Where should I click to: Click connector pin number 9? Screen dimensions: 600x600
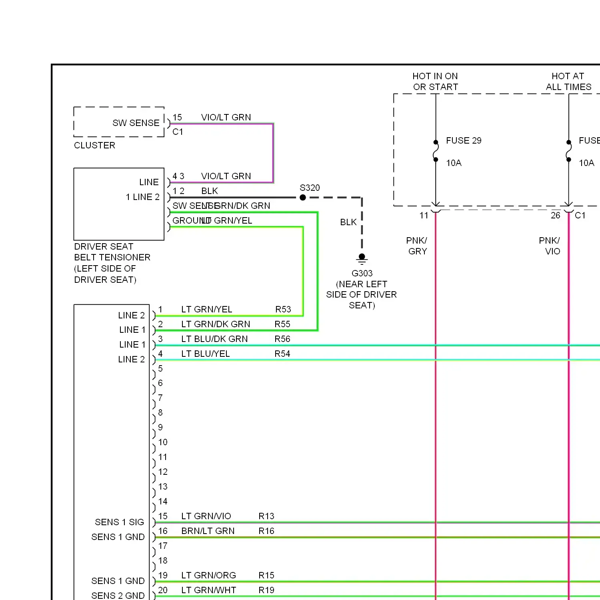point(160,427)
